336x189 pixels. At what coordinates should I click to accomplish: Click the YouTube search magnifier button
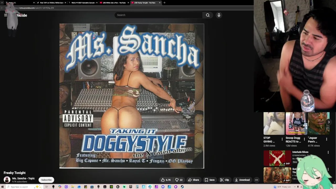click(x=208, y=15)
